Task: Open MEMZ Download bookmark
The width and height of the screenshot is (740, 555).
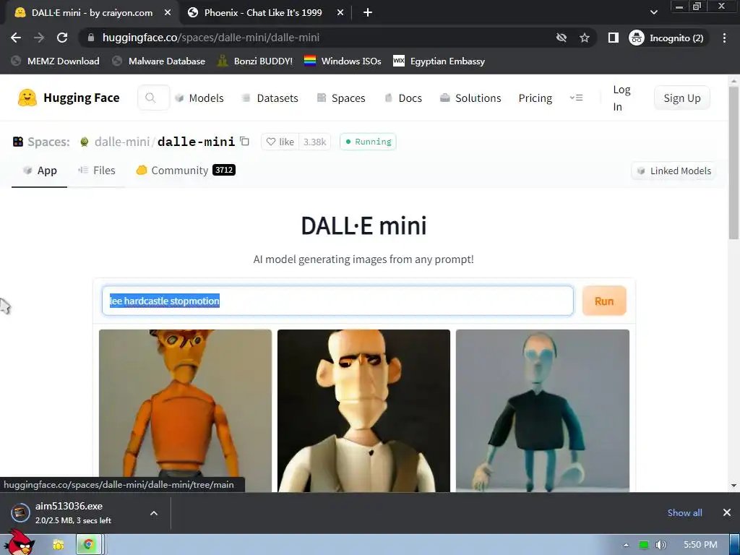Action: (55, 61)
